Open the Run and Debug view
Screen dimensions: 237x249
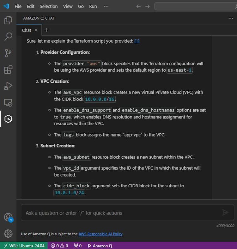(x=8, y=86)
